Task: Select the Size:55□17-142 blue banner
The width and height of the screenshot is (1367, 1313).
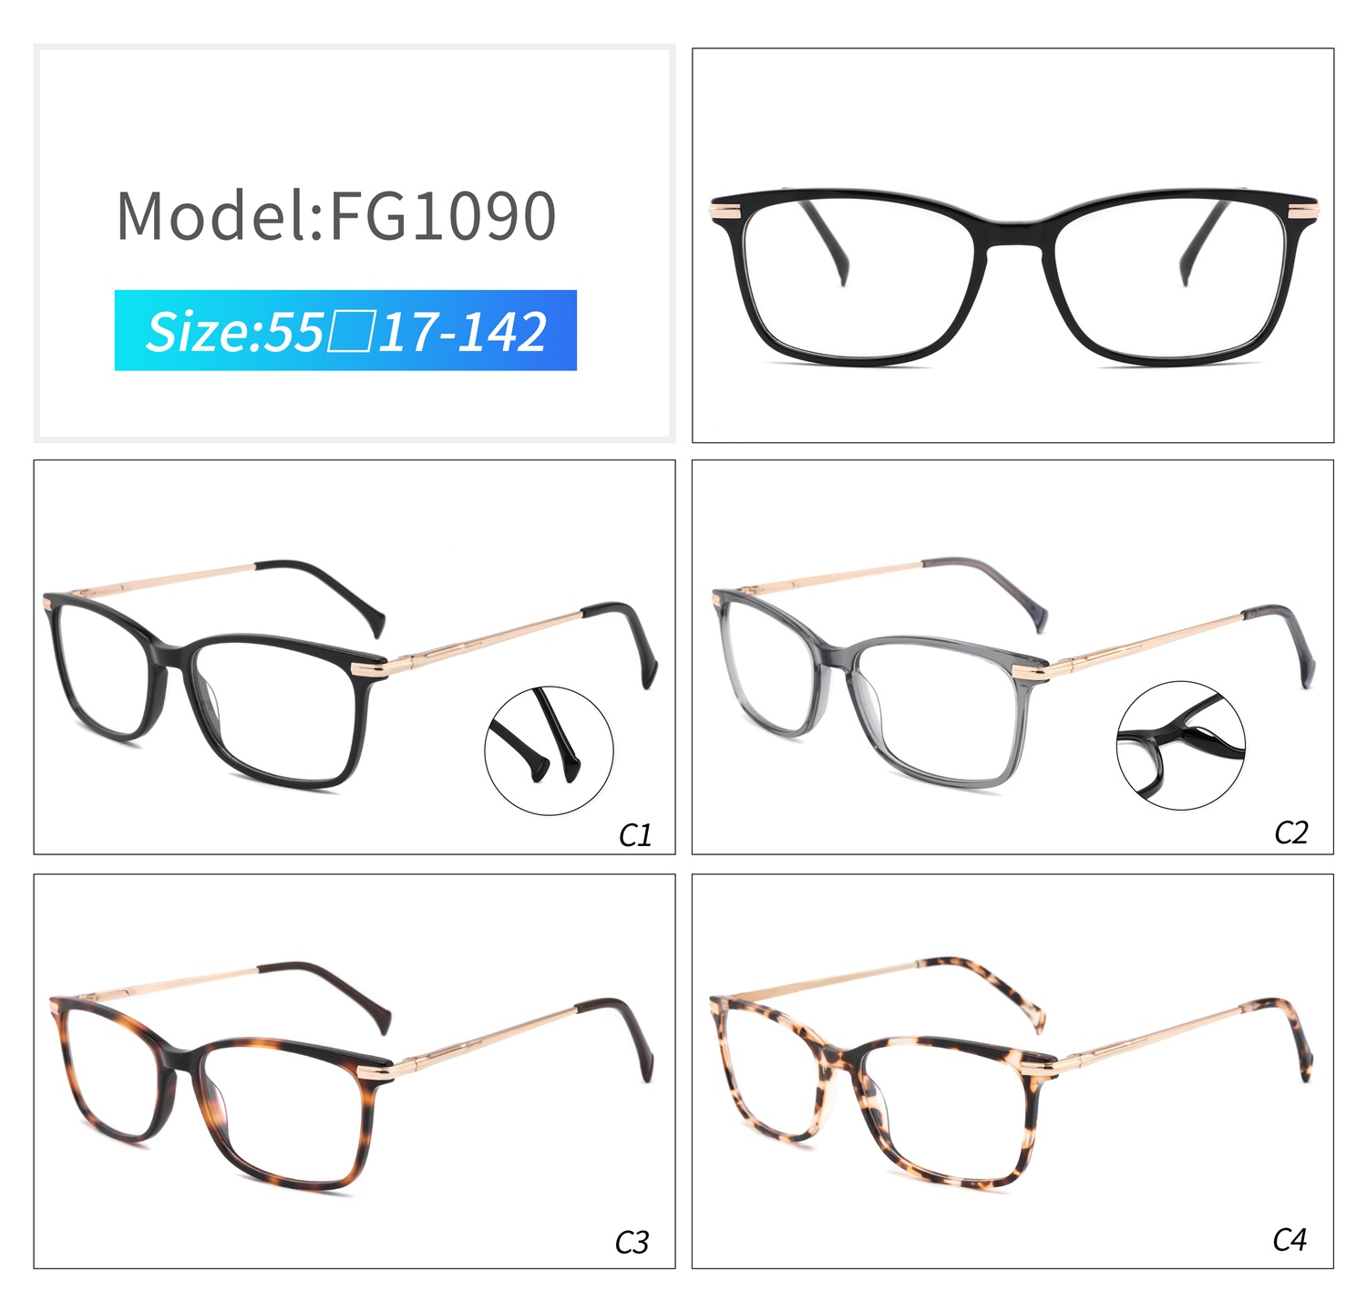Action: click(x=345, y=330)
